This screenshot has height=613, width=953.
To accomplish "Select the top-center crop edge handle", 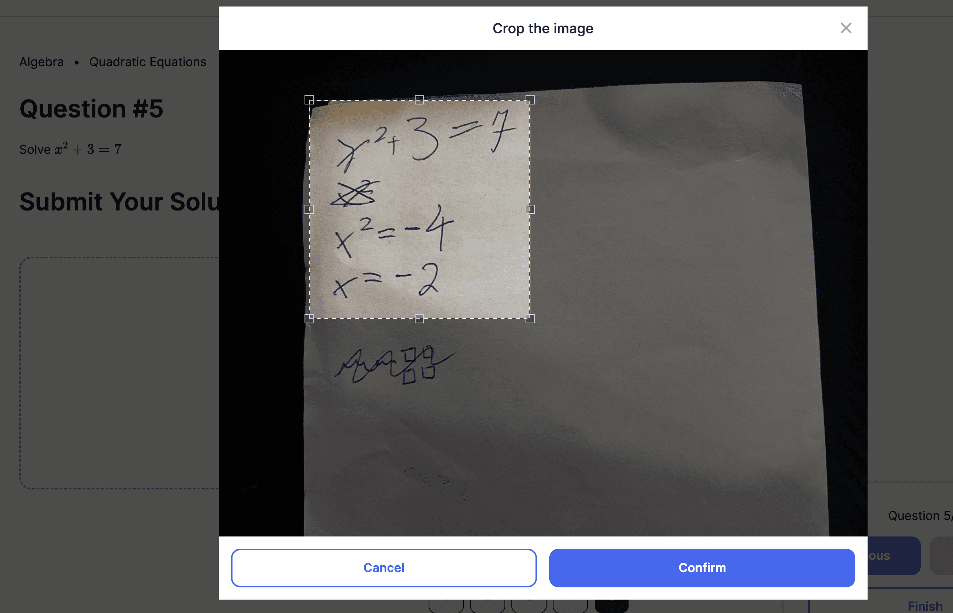I will (x=419, y=100).
